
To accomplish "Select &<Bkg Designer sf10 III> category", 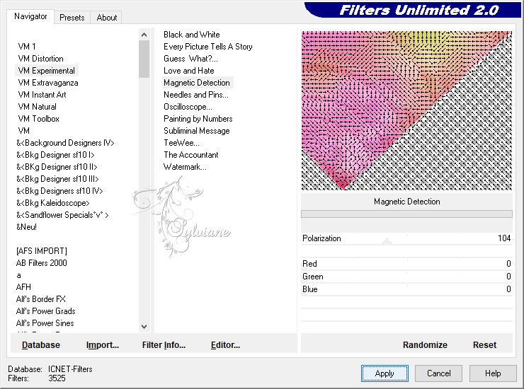I will click(x=57, y=179).
